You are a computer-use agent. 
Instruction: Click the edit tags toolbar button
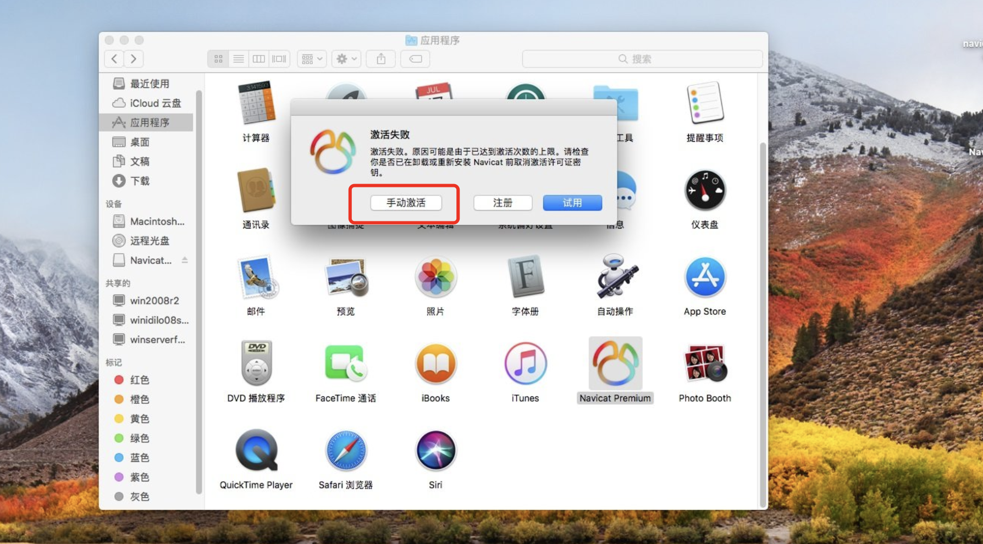[416, 59]
